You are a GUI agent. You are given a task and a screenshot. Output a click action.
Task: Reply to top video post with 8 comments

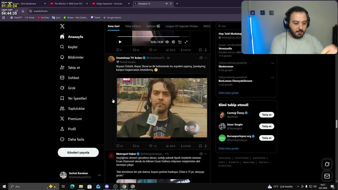point(119,50)
